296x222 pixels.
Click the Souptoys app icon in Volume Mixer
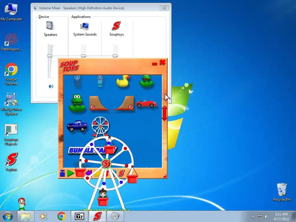116,26
